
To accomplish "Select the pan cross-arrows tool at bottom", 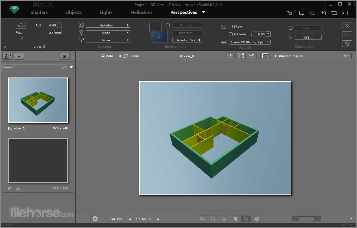I will 224,219.
